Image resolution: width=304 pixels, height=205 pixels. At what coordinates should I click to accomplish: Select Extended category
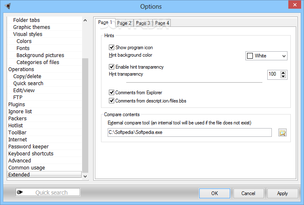tap(45, 174)
